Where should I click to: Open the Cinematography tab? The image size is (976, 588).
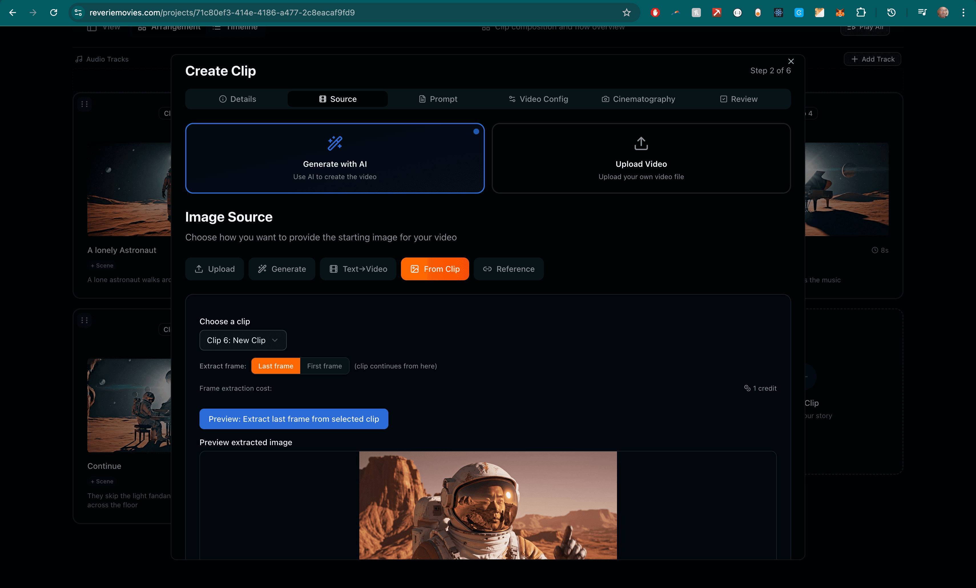638,99
